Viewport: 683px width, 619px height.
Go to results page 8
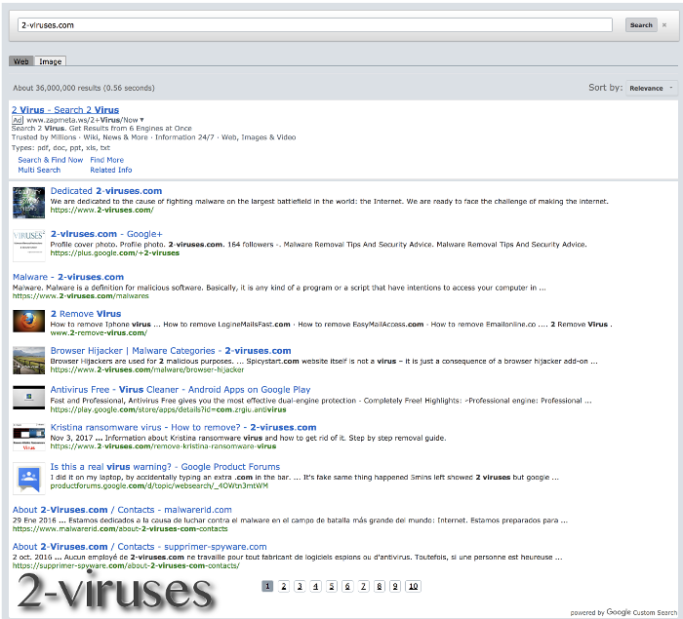[x=380, y=587]
